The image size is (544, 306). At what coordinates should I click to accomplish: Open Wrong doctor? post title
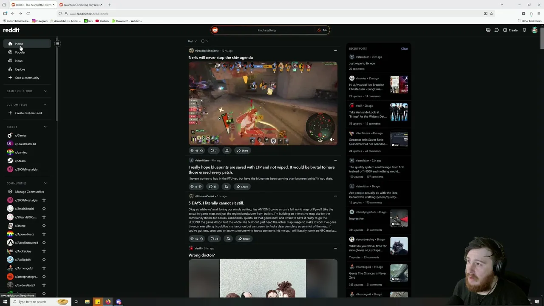(x=201, y=255)
